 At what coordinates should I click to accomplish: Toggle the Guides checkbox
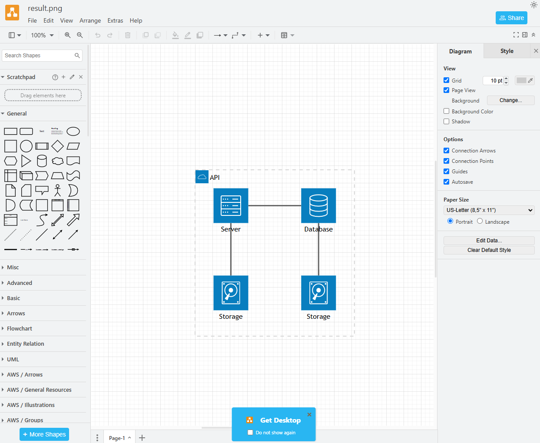pos(446,172)
